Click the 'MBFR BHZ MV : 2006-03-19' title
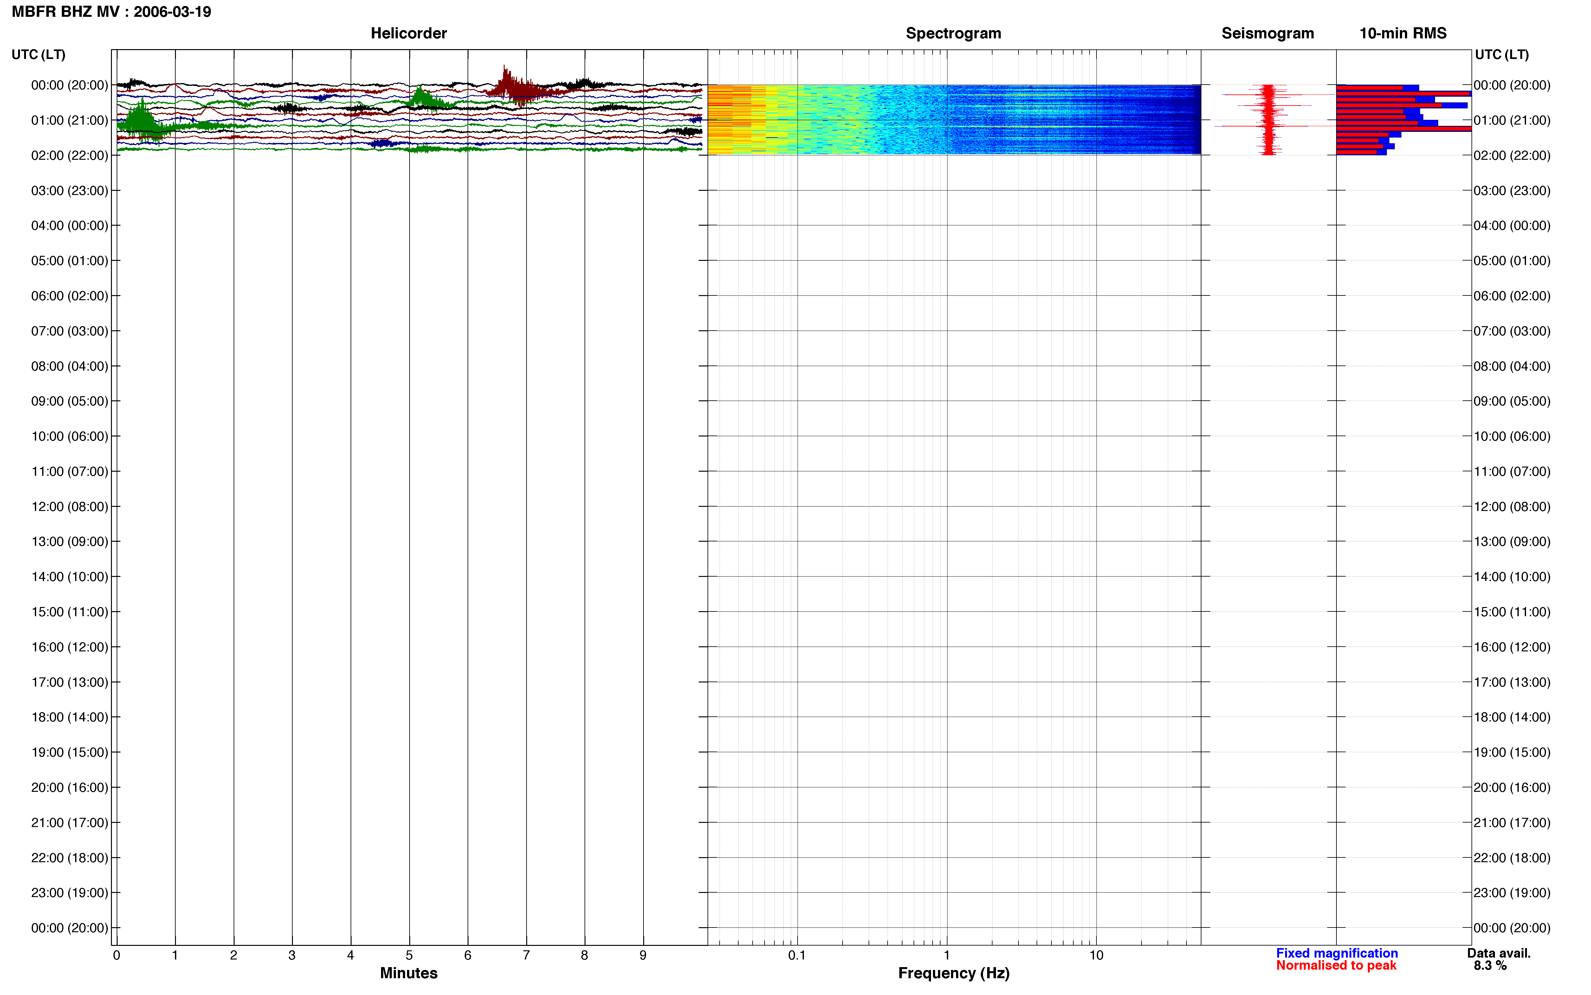 [x=111, y=12]
